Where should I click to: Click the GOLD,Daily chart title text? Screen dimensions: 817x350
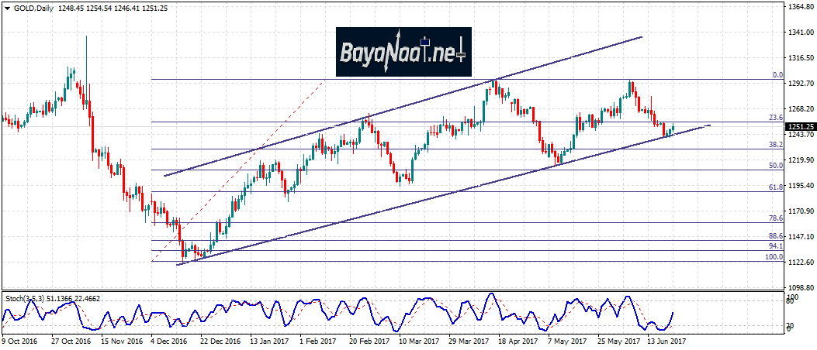pos(28,7)
